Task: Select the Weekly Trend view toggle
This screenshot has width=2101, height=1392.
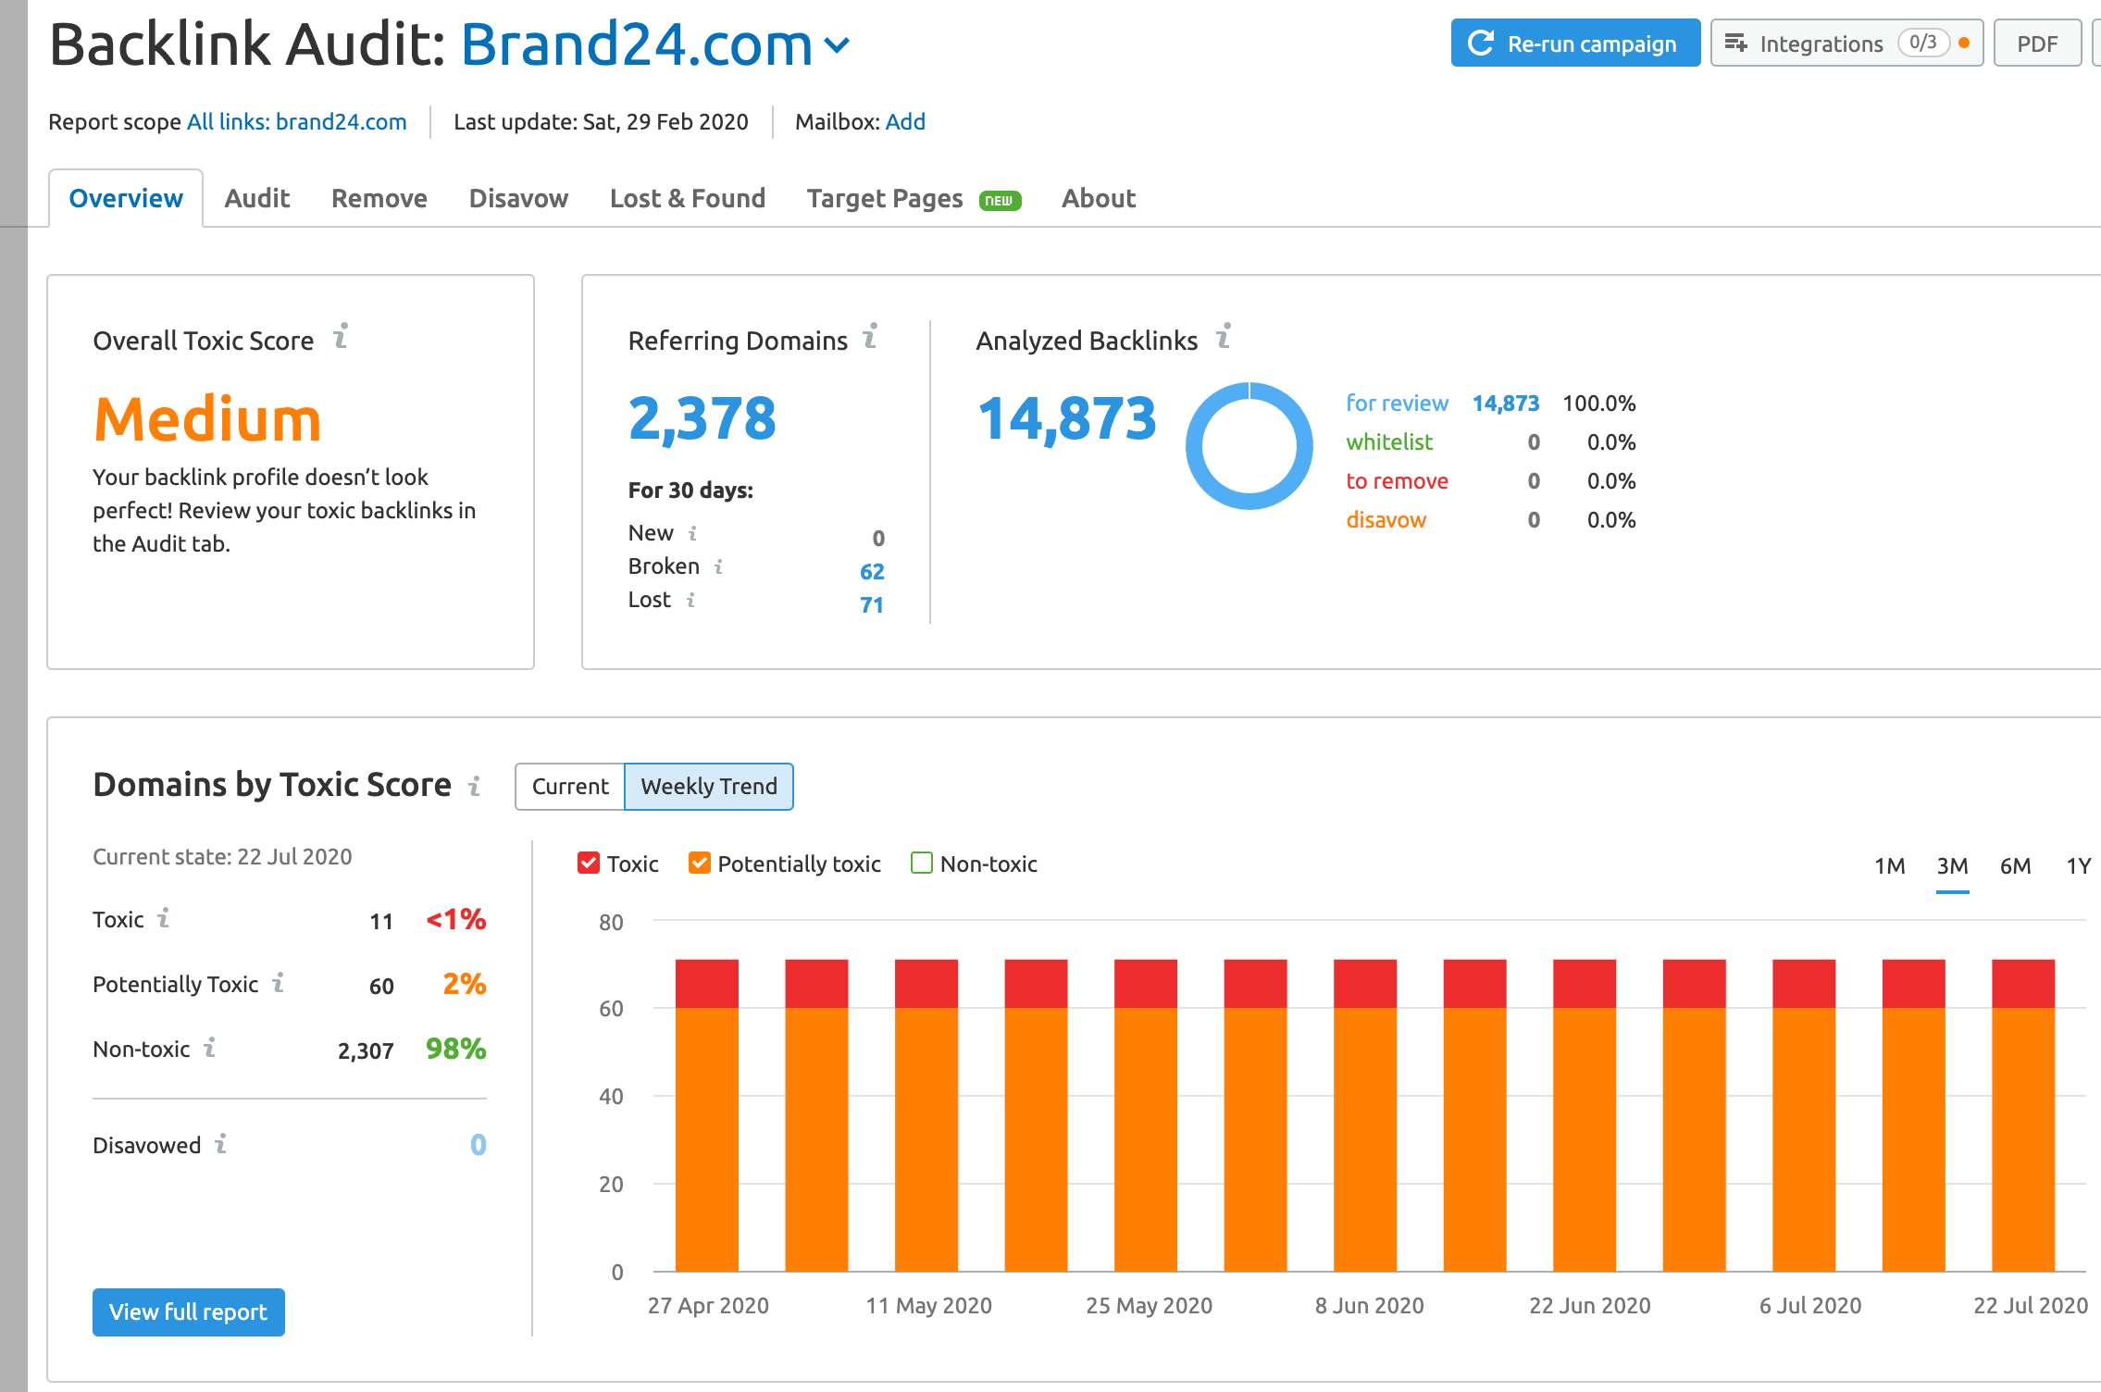Action: pos(709,787)
